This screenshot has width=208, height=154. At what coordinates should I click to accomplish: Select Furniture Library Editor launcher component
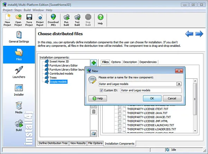[x=67, y=70]
